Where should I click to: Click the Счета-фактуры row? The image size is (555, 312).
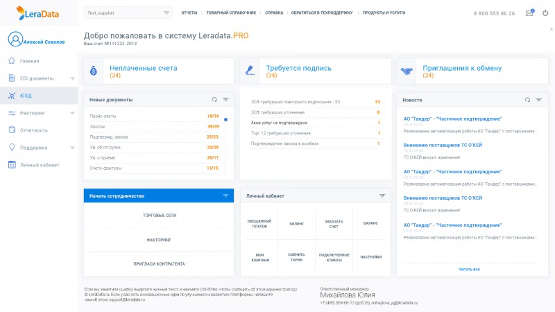[154, 168]
